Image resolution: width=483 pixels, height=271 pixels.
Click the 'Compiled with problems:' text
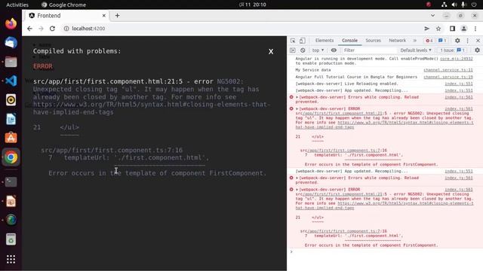77,51
